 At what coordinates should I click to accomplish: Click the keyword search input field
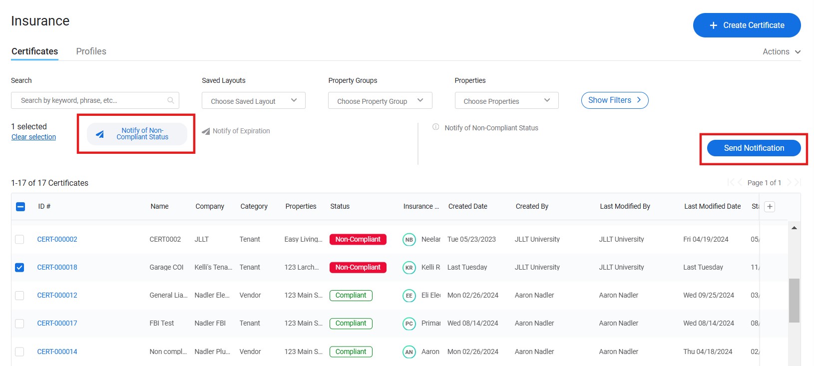[x=95, y=100]
